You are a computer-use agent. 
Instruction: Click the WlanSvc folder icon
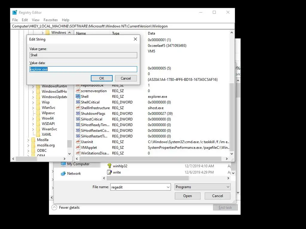click(x=38, y=107)
